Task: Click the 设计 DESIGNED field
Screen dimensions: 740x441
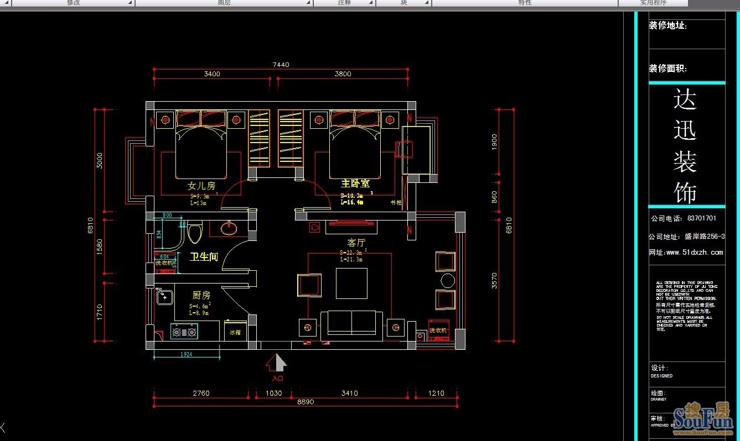Action: [662, 371]
